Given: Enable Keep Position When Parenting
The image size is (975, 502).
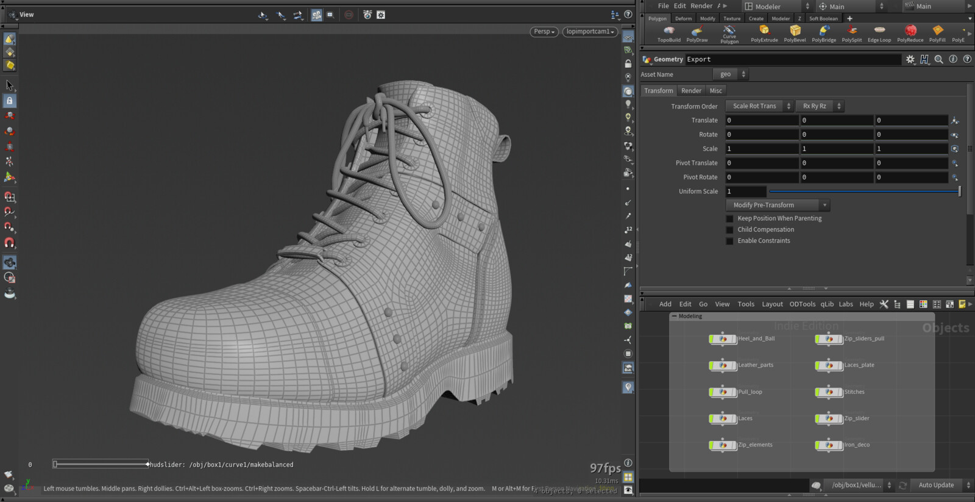Looking at the screenshot, I should tap(729, 218).
